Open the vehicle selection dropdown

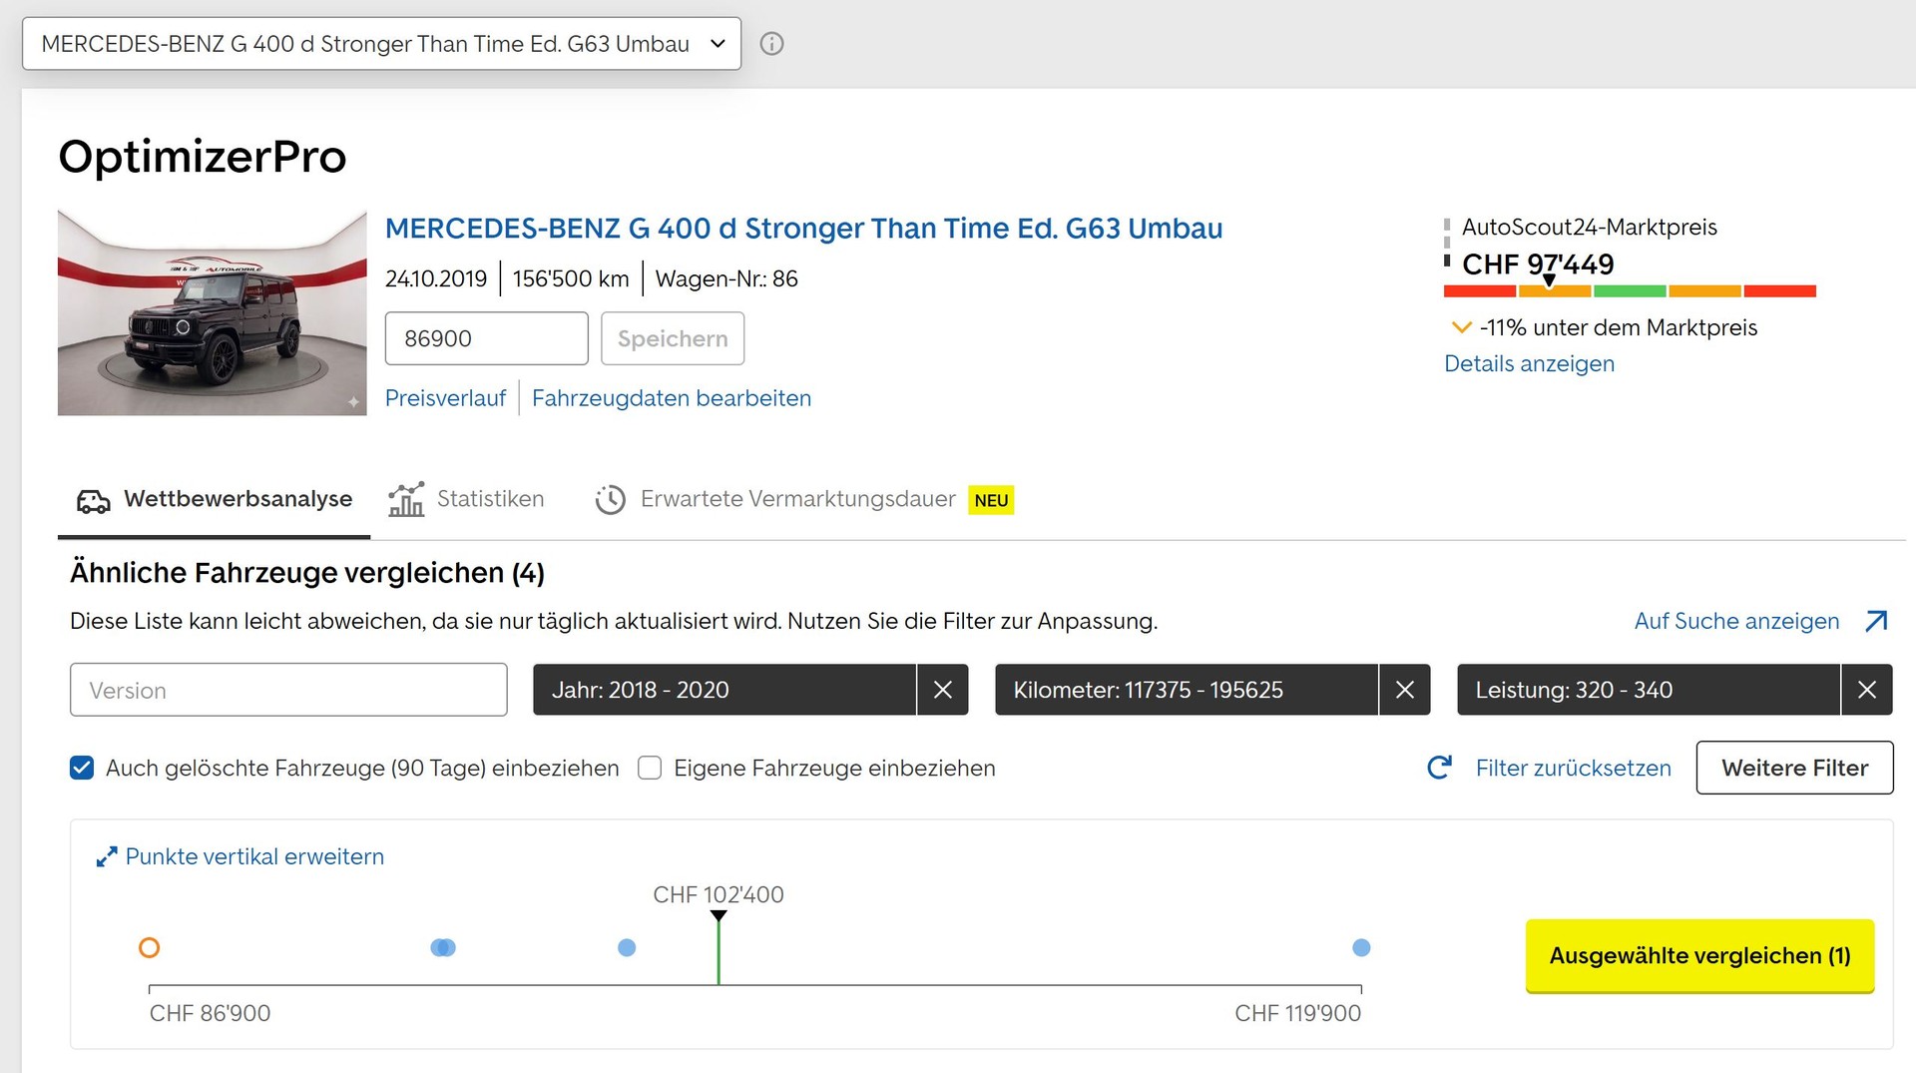(381, 44)
